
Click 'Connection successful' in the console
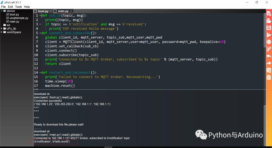point(48,101)
